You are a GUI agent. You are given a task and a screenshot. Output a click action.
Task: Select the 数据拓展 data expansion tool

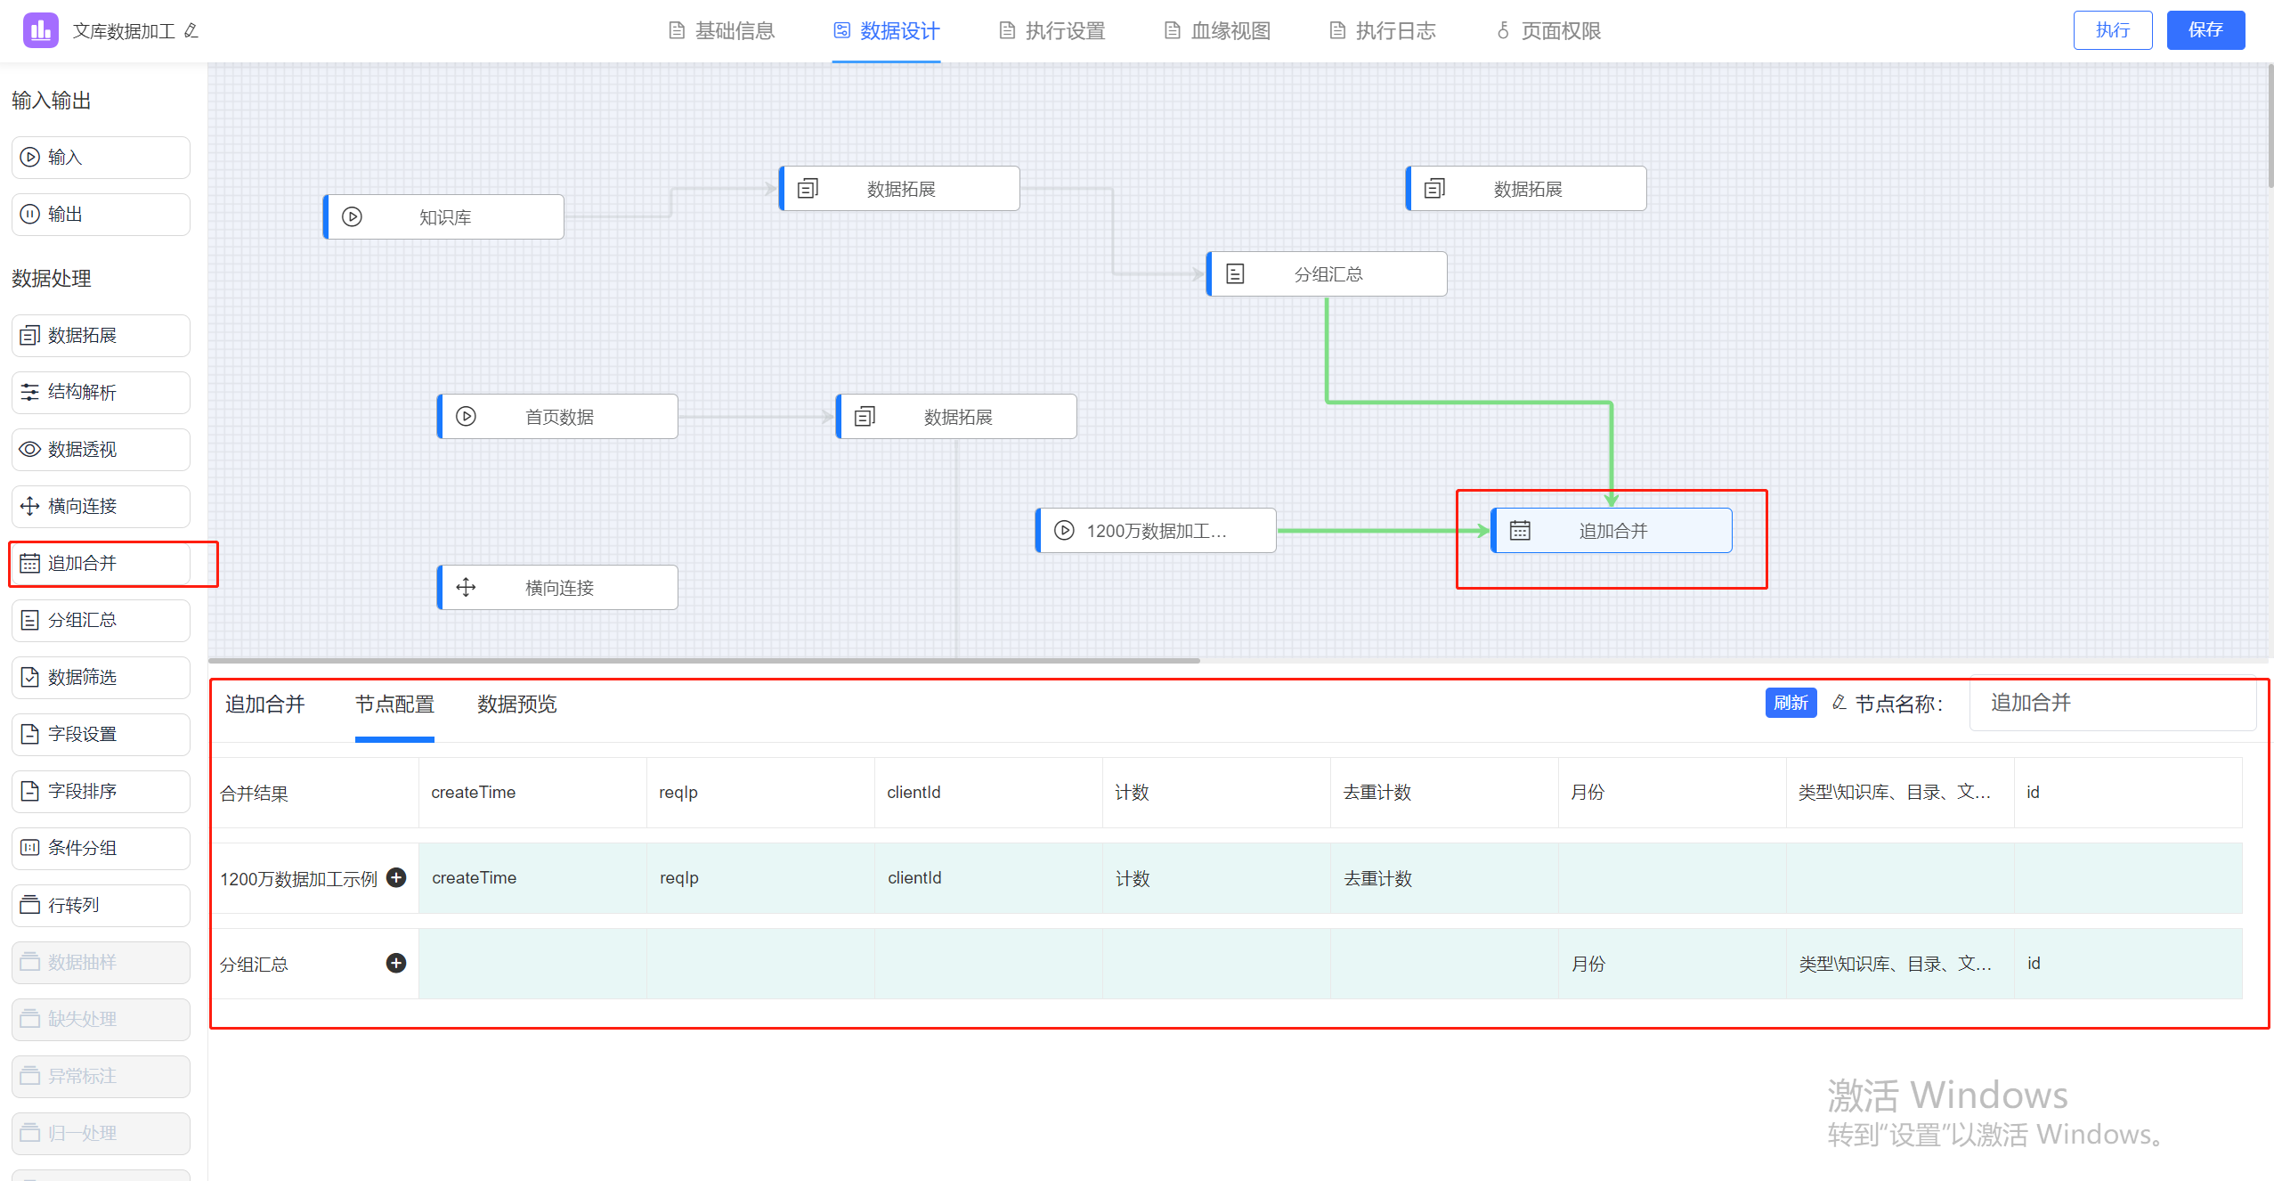click(100, 335)
